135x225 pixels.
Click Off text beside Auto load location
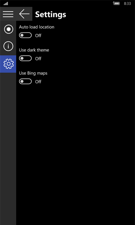pyautogui.click(x=38, y=36)
